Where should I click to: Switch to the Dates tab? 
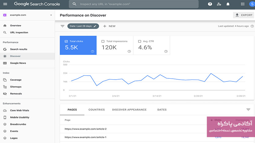(x=162, y=110)
